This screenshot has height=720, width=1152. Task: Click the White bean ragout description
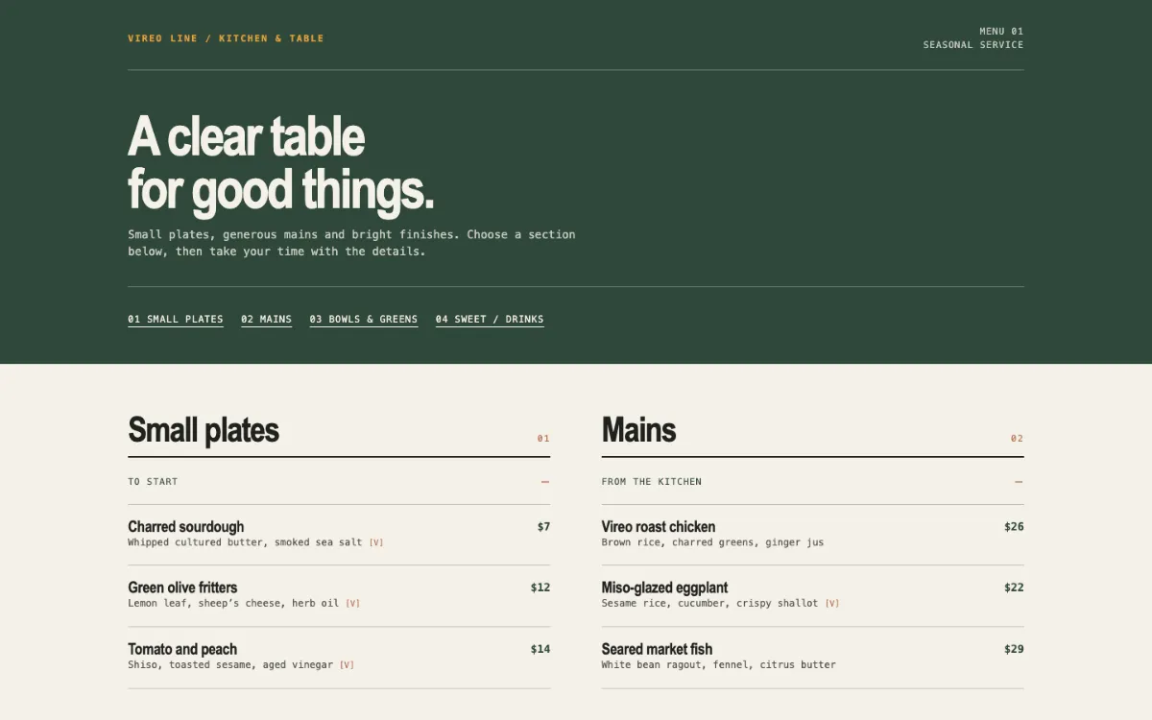pyautogui.click(x=718, y=665)
